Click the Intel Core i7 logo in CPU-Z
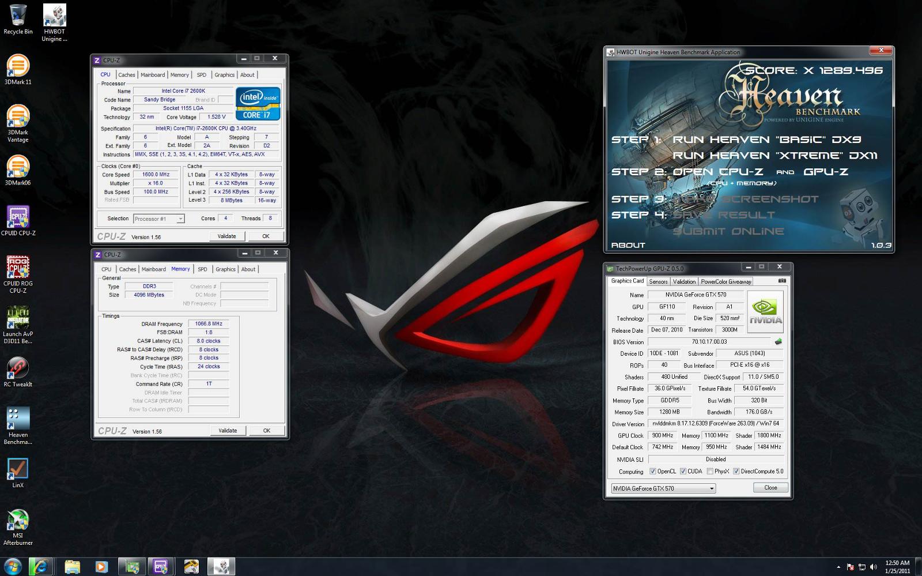This screenshot has height=576, width=922. pos(258,104)
